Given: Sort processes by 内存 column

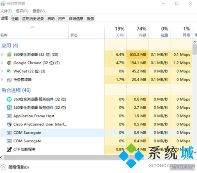Looking at the screenshot, I should tap(137, 32).
